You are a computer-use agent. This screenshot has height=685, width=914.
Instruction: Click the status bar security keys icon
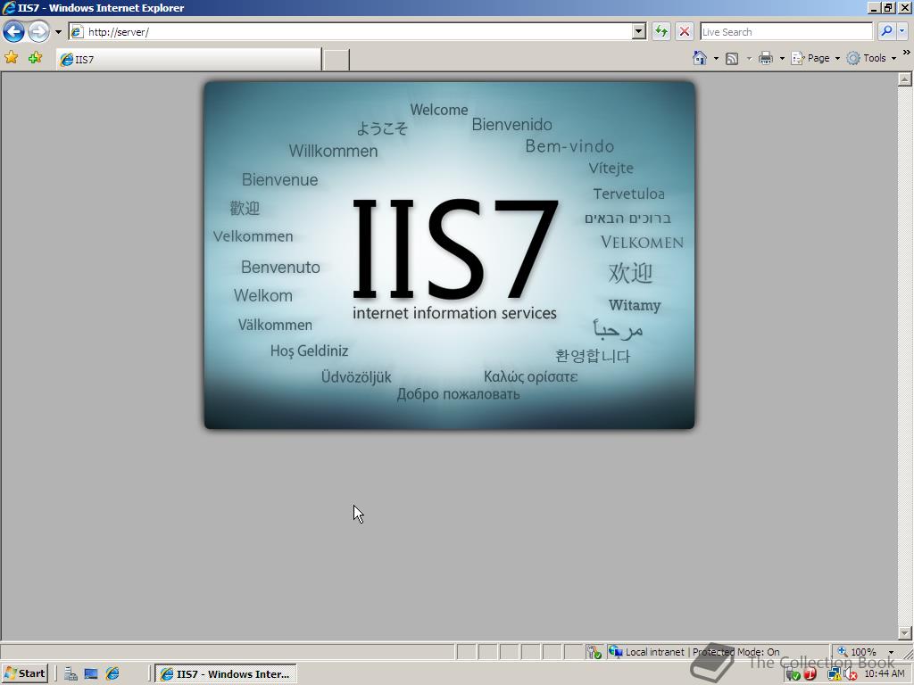pos(594,652)
